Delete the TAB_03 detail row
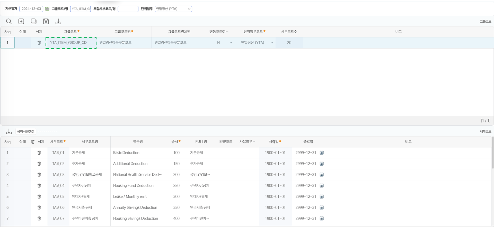The image size is (494, 227). 39,175
